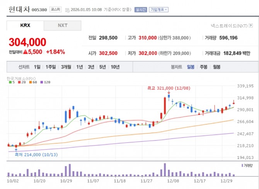Select the 월봉 candlestick chart
The height and width of the screenshot is (189, 259).
tap(216, 67)
